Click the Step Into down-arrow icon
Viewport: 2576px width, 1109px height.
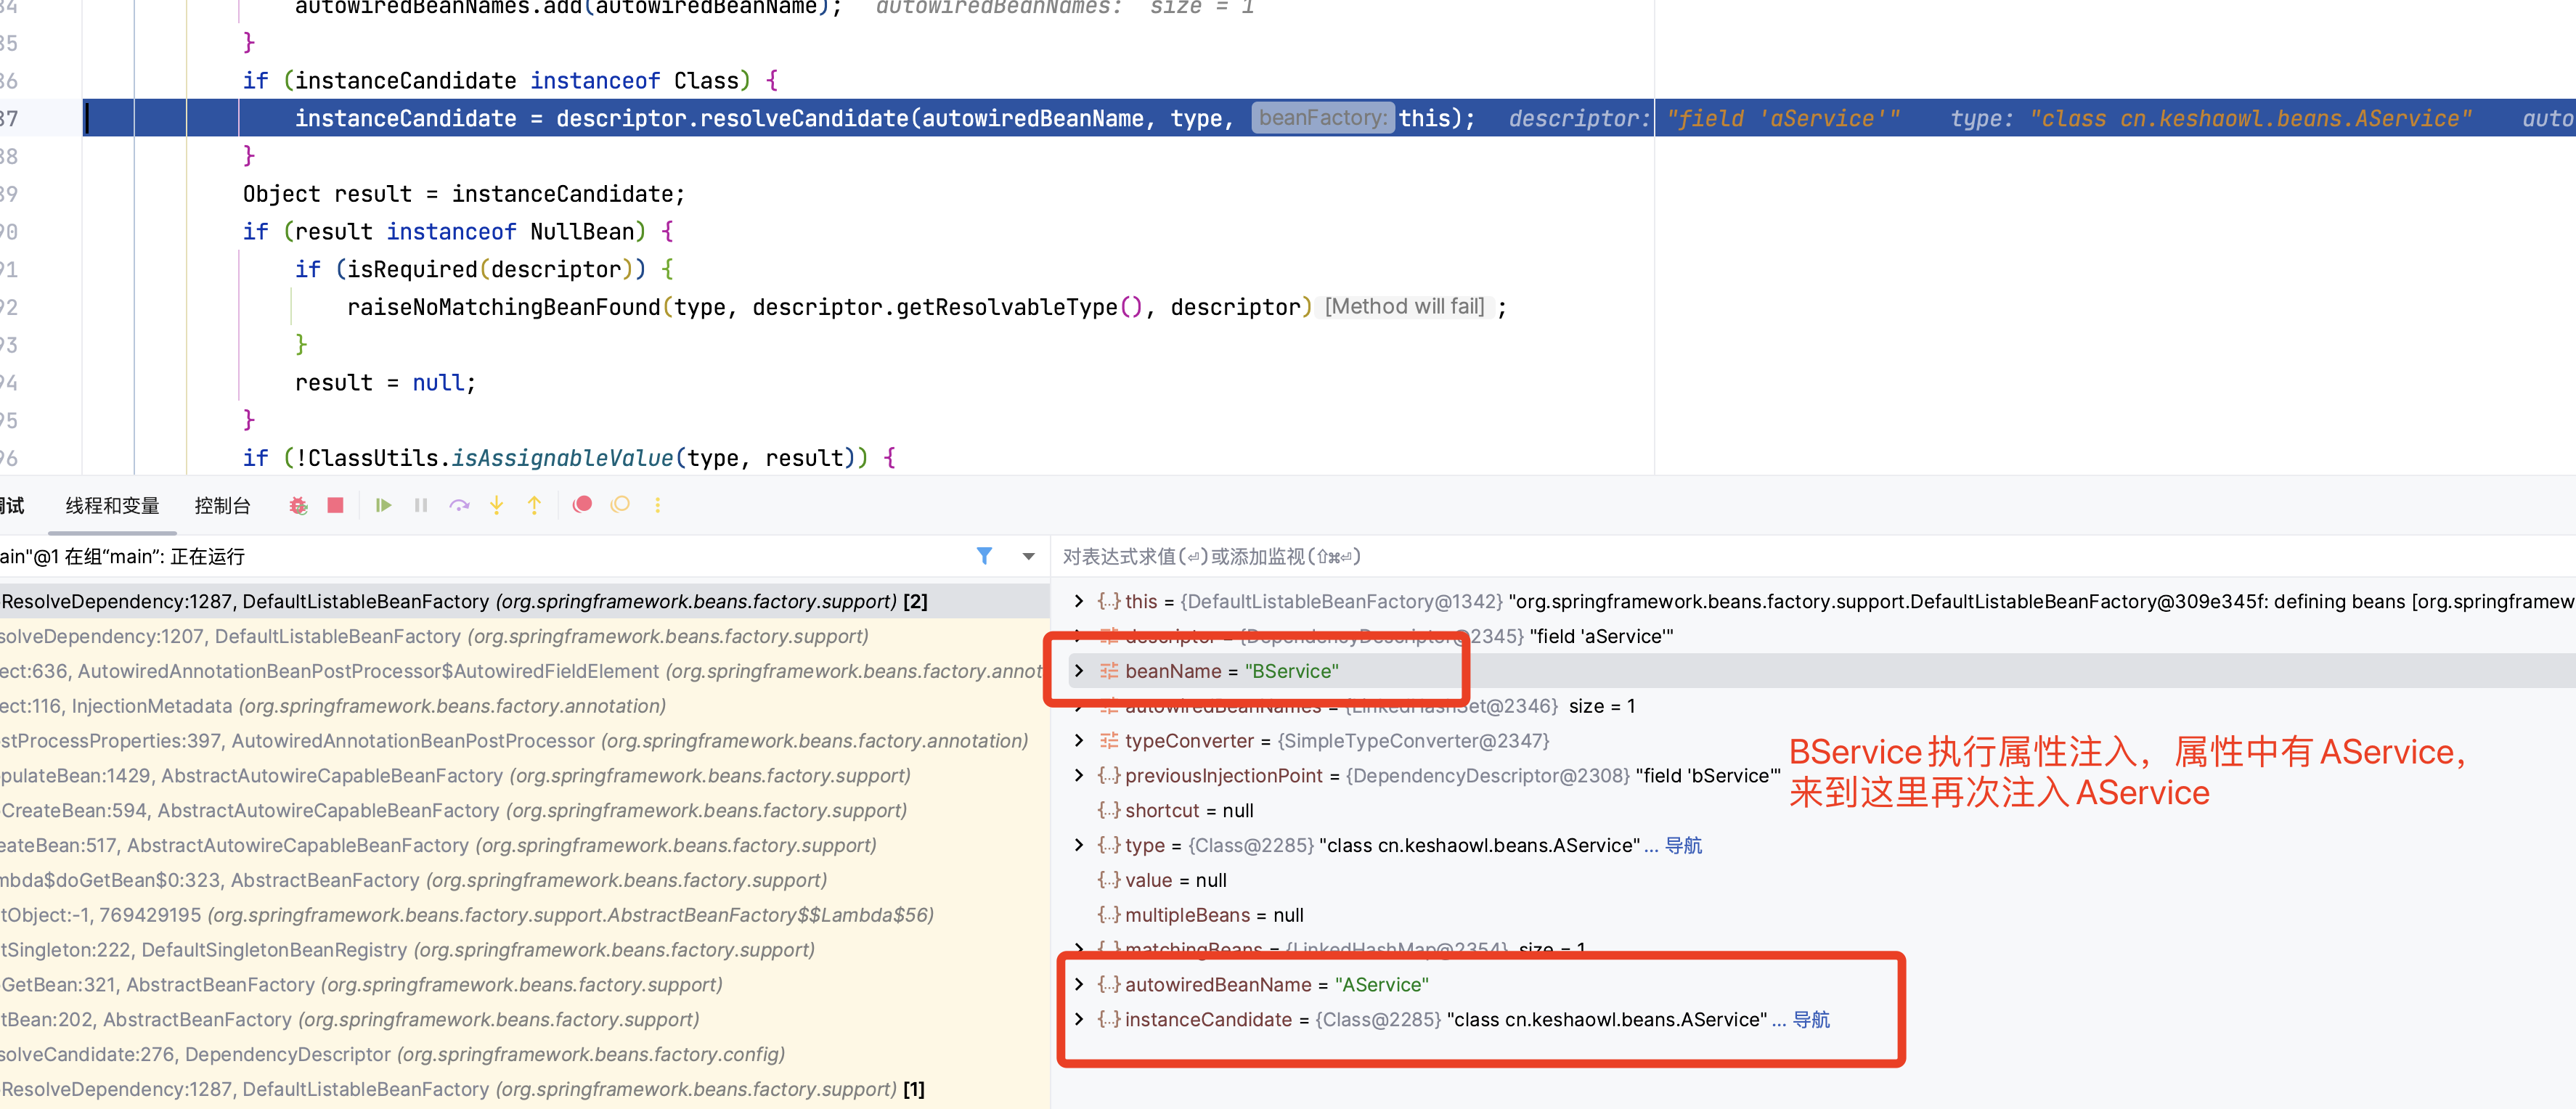[x=497, y=506]
